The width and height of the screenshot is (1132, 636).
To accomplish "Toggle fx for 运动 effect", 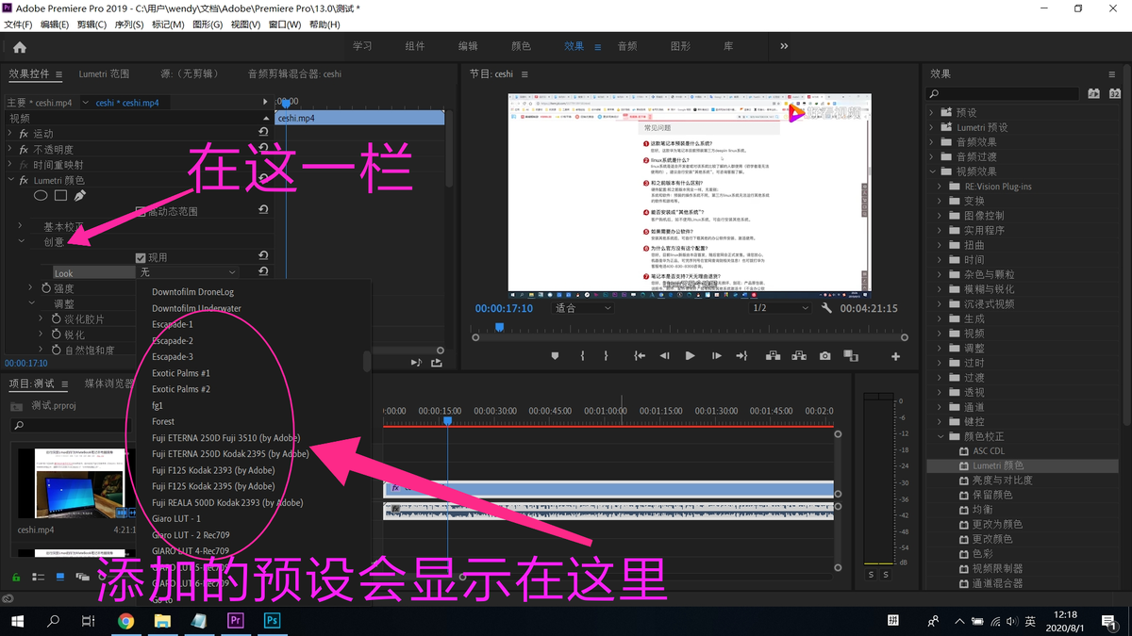I will coord(25,134).
